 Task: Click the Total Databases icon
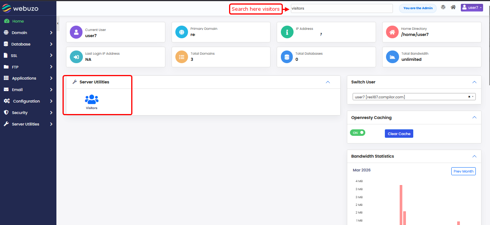point(287,57)
